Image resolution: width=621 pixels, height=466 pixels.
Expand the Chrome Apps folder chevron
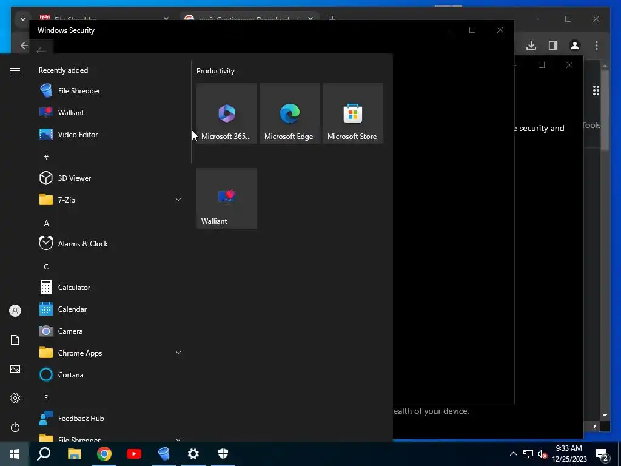178,353
